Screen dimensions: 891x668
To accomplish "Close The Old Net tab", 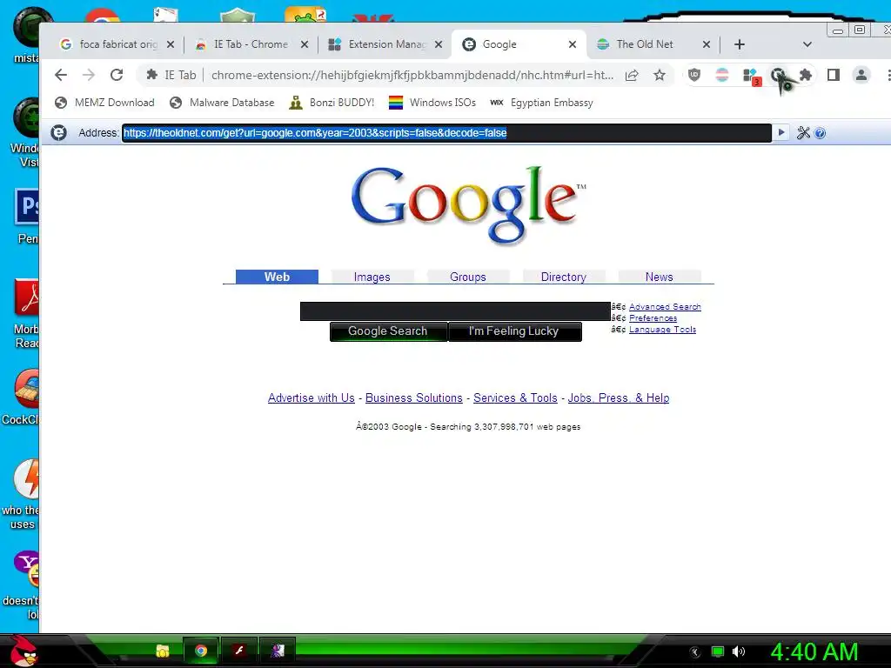I will 707,44.
